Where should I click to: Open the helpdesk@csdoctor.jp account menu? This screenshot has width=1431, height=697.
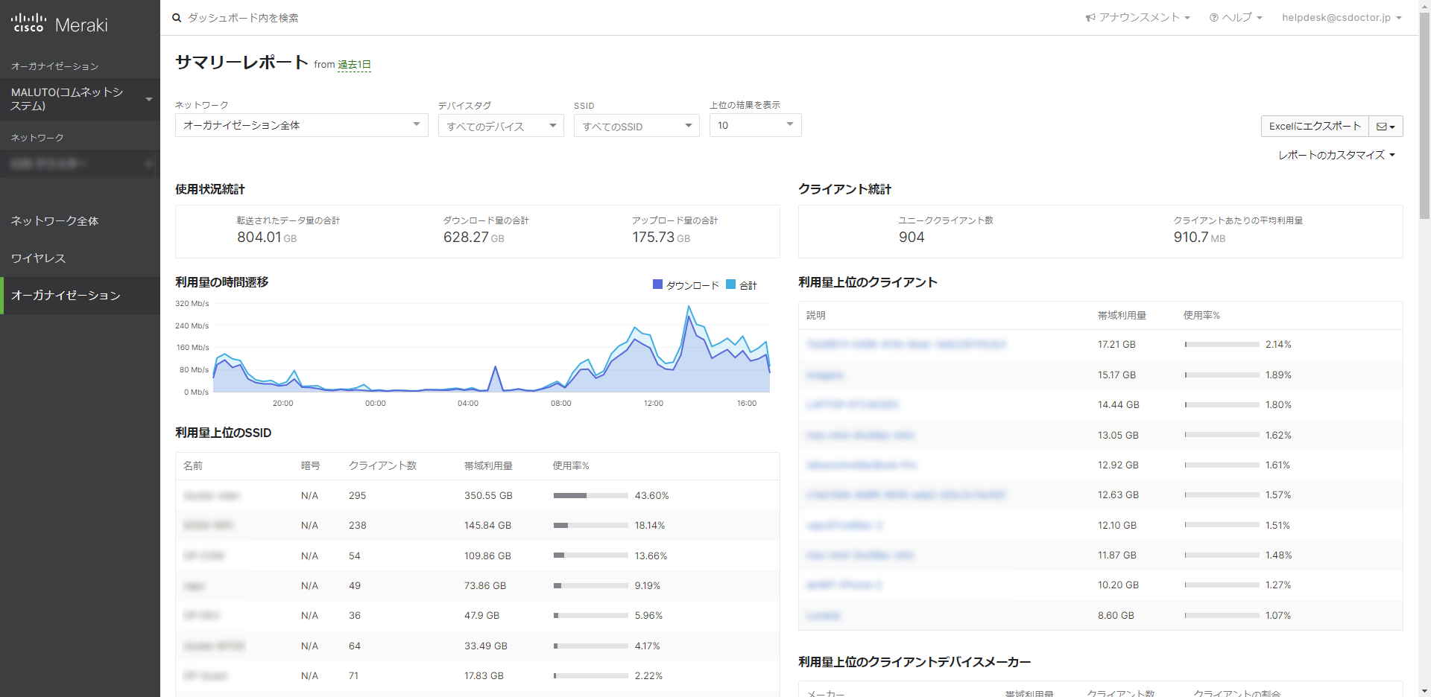pyautogui.click(x=1342, y=17)
